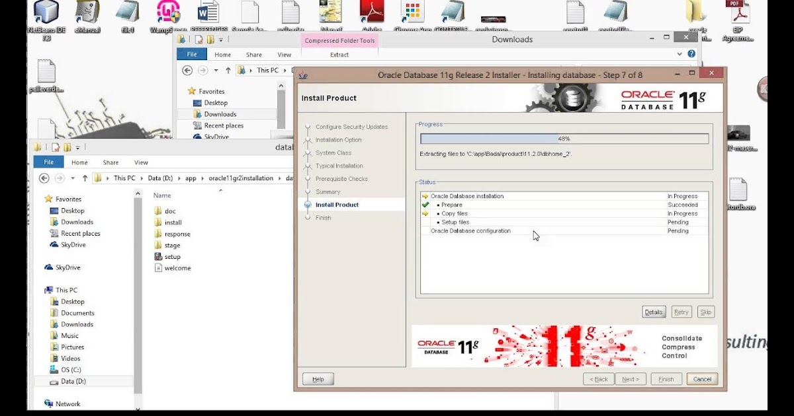Viewport: 794px width, 416px height.
Task: Click the Skip button in installer
Action: tap(706, 312)
